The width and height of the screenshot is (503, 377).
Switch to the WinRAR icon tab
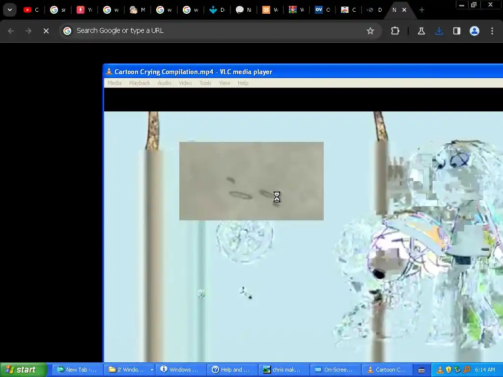pyautogui.click(x=296, y=10)
